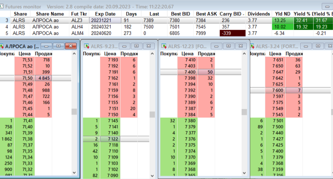The image size is (333, 179).
Task: Click Цена column header in ALRS-12.23 window
Action: [x=188, y=54]
